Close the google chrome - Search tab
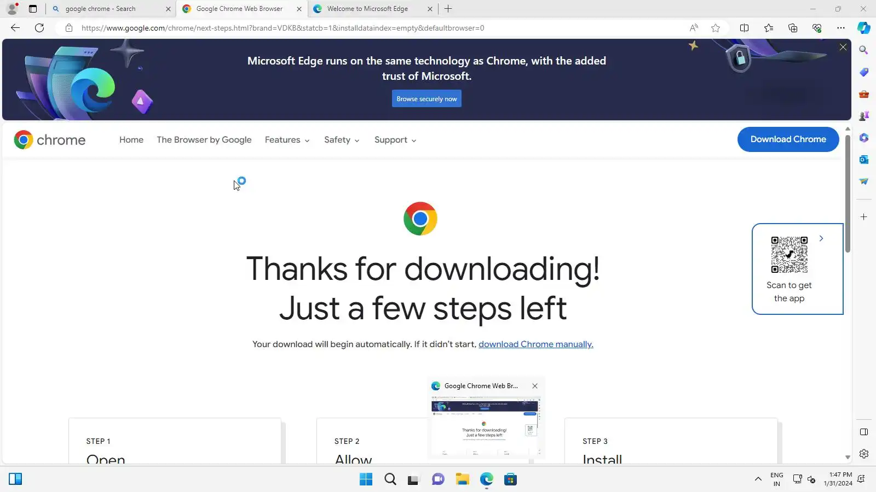 click(168, 9)
